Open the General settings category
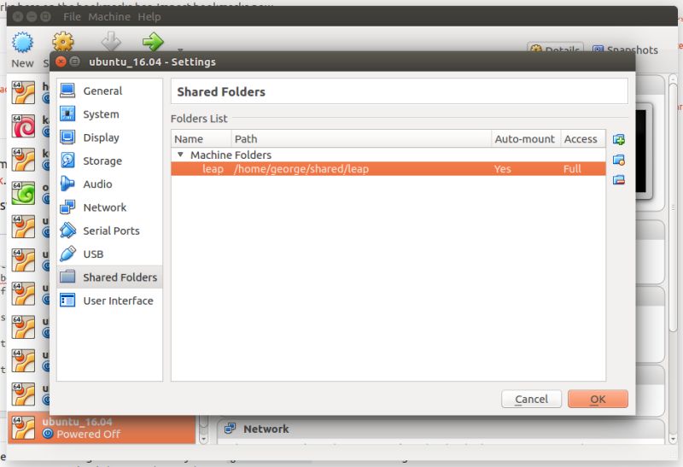 pyautogui.click(x=109, y=90)
